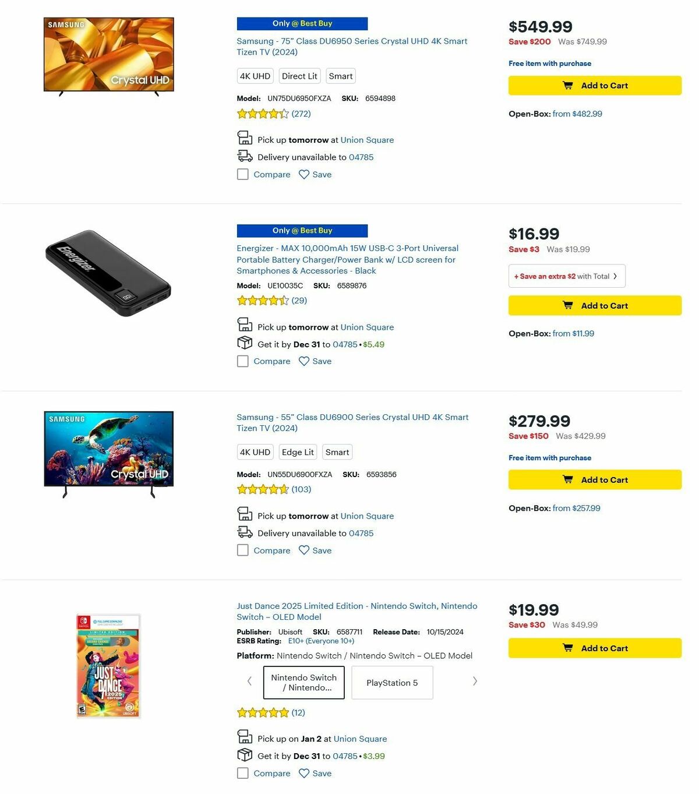Open the Union Square store link

click(x=367, y=140)
